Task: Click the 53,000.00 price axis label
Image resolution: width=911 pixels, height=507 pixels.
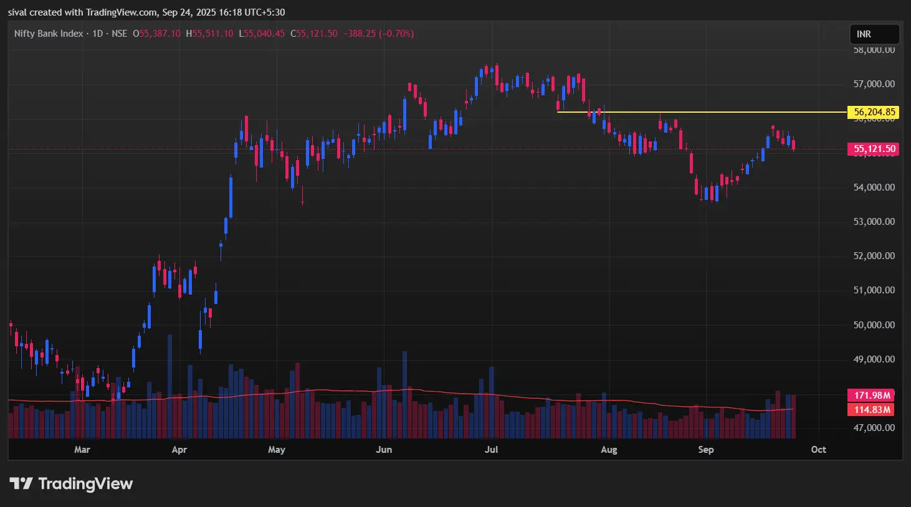Action: point(874,222)
